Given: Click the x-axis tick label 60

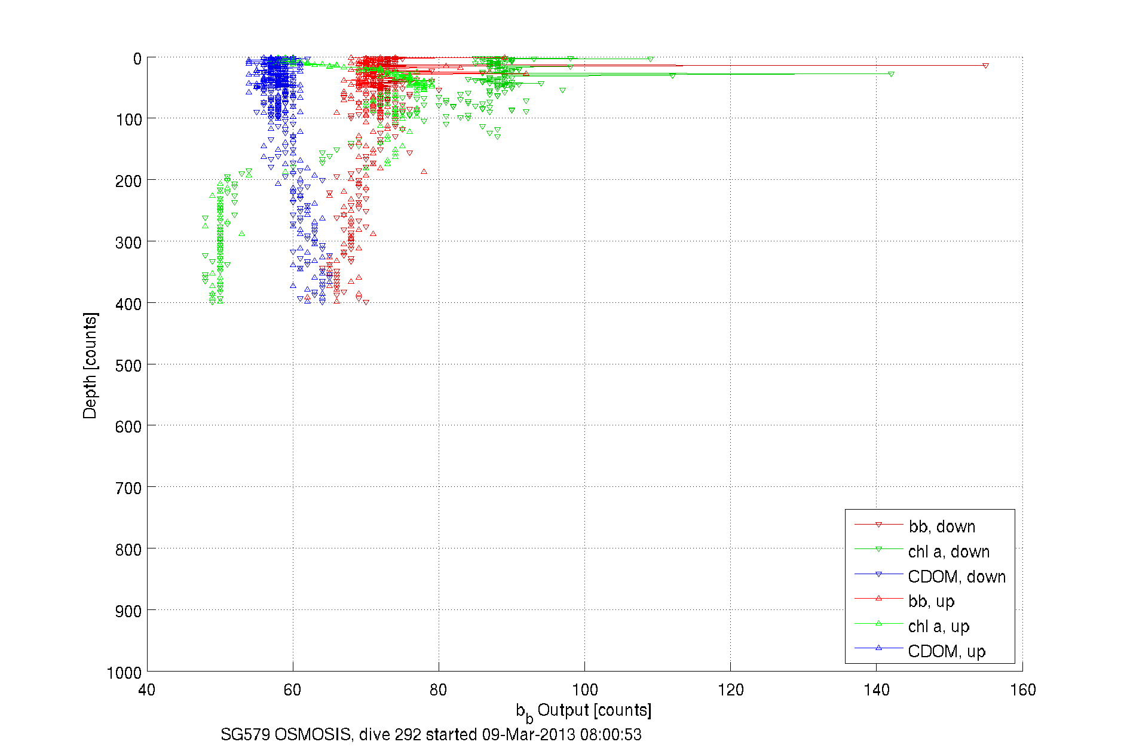Looking at the screenshot, I should point(292,690).
